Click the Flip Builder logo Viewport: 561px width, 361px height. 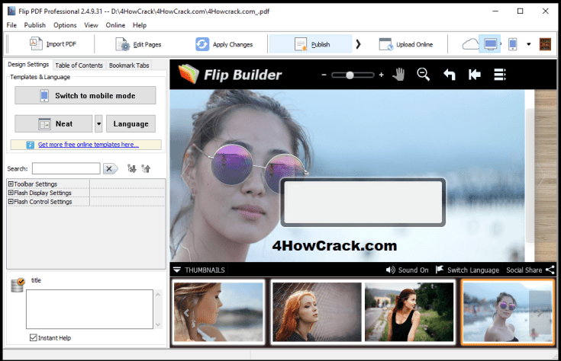point(230,75)
